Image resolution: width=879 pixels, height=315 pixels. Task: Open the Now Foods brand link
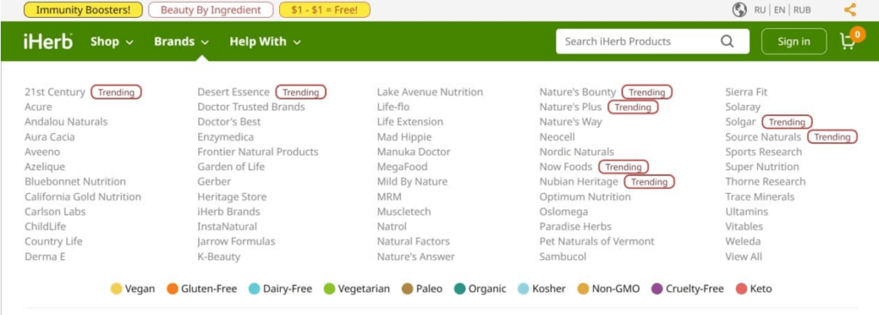tap(566, 167)
